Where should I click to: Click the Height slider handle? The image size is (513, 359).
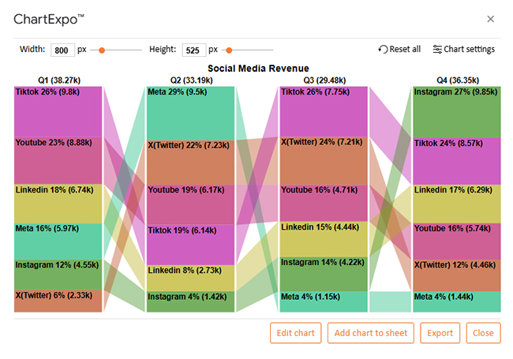(x=229, y=50)
